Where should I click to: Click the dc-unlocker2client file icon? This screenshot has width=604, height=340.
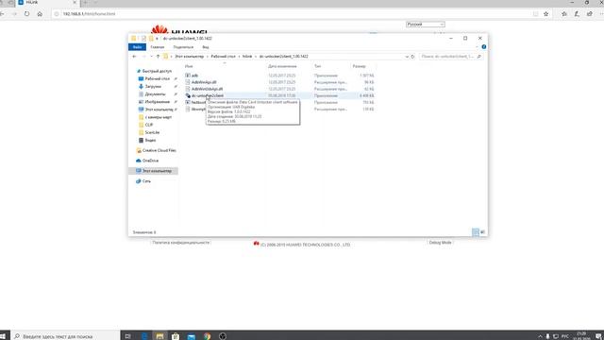point(188,95)
